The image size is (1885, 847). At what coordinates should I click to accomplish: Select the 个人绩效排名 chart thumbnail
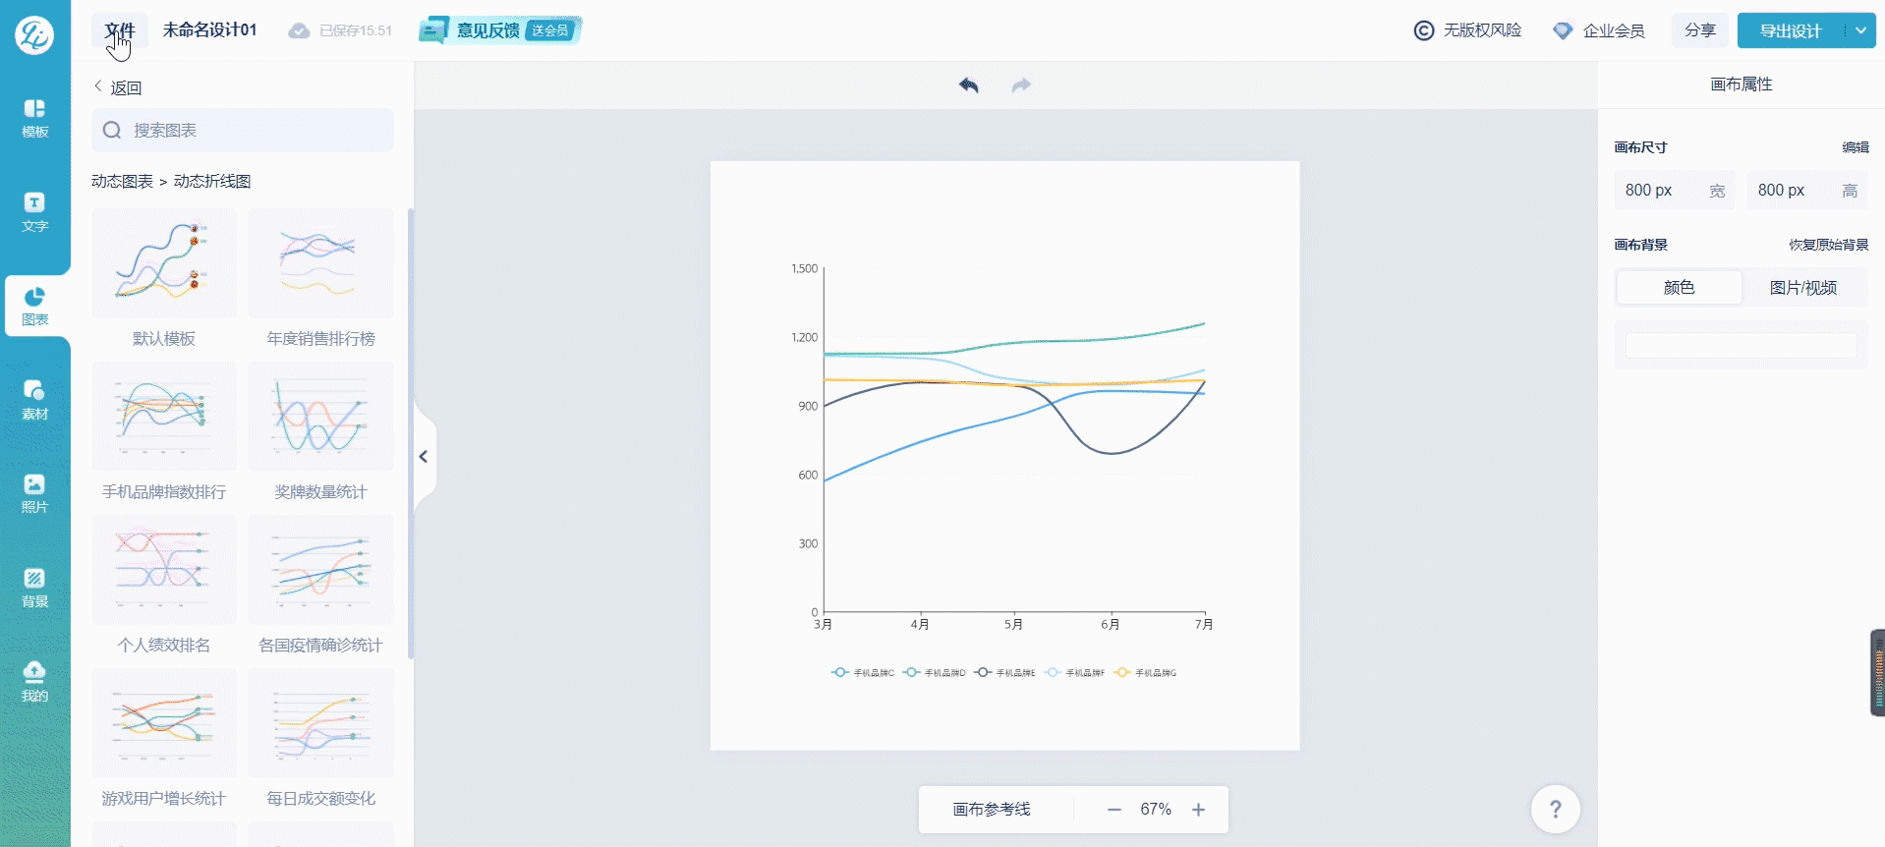164,570
